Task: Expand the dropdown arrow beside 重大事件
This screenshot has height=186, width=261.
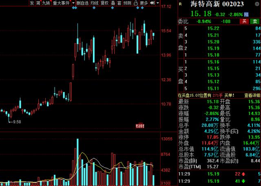Action: [73, 3]
